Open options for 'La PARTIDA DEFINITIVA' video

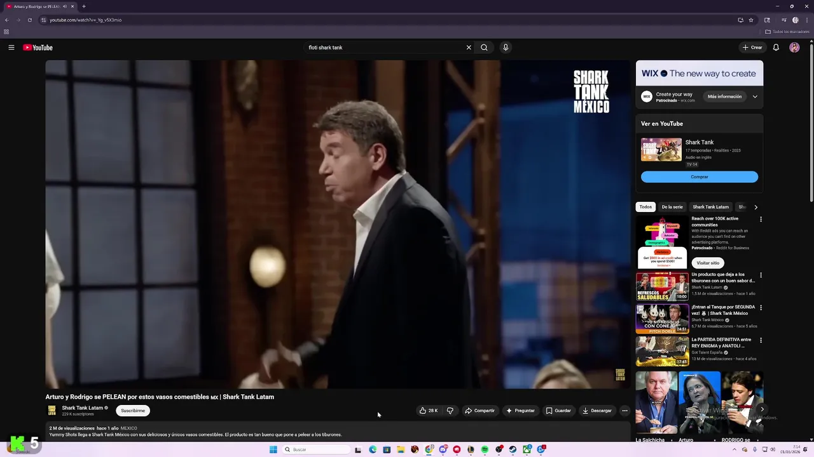click(761, 340)
